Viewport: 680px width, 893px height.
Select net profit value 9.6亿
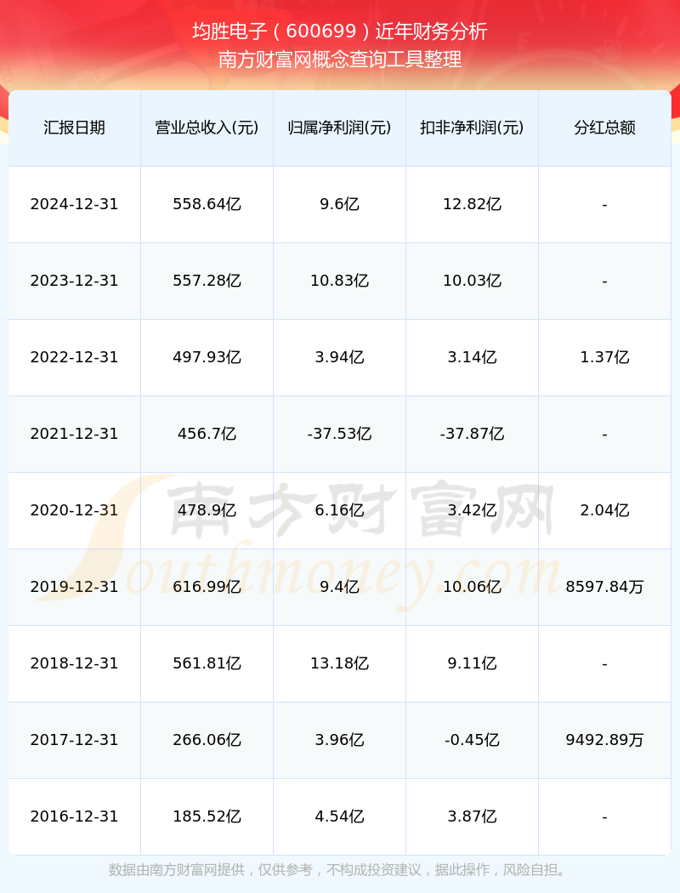[x=340, y=204]
